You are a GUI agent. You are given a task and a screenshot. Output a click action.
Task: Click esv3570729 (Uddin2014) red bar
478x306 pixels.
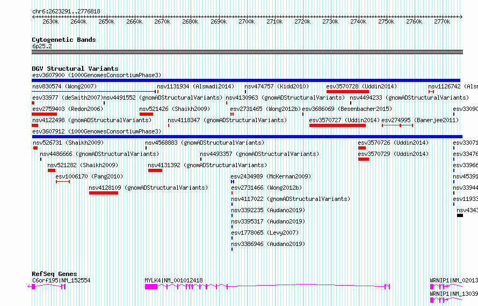(364, 159)
